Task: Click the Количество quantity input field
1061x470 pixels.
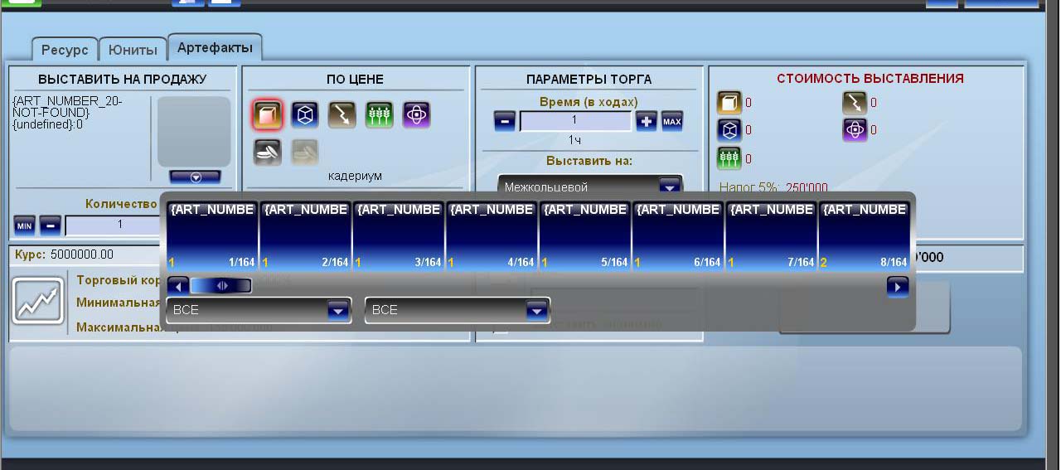Action: point(113,225)
